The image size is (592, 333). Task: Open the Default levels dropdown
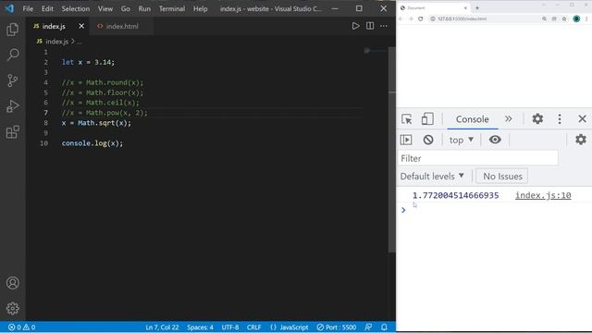tap(432, 177)
